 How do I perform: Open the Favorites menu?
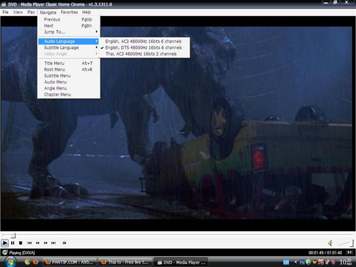(69, 12)
